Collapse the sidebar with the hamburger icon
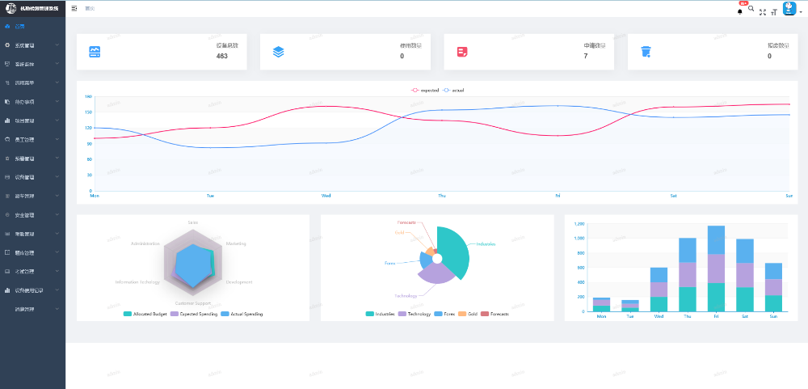This screenshot has width=808, height=389. (74, 8)
